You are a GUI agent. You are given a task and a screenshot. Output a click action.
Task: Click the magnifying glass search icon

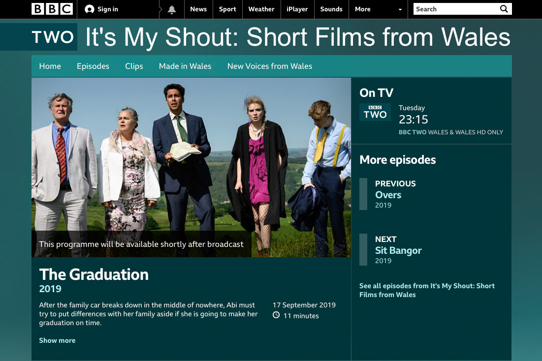504,9
